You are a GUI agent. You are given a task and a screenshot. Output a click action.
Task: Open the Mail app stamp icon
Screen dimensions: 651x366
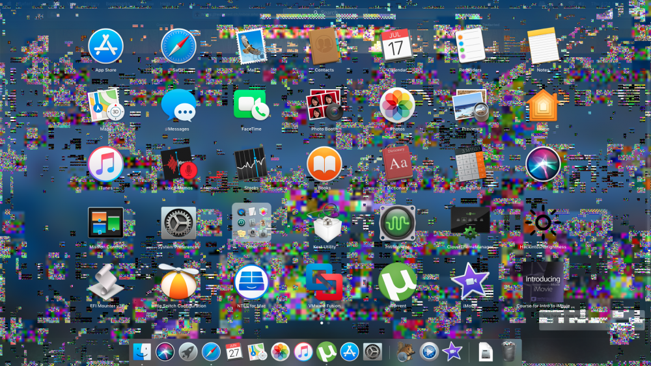click(251, 46)
